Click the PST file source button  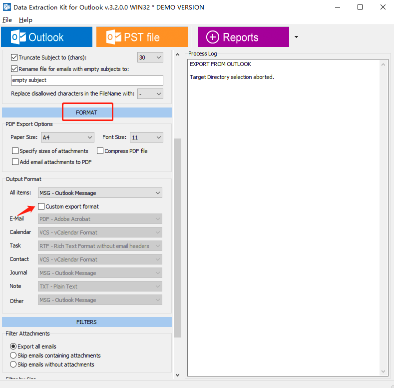pyautogui.click(x=142, y=37)
